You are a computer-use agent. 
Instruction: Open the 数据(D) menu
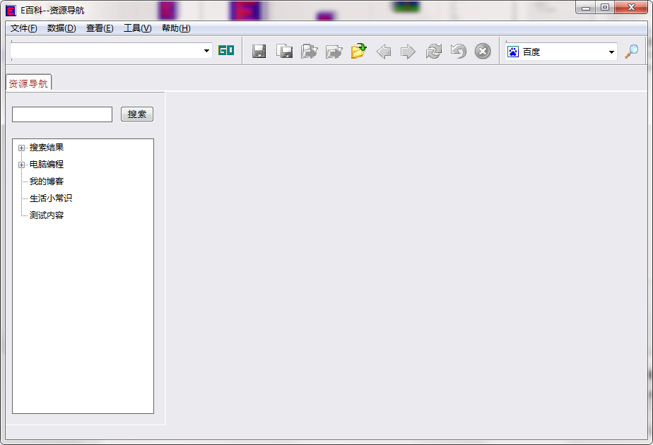click(61, 28)
